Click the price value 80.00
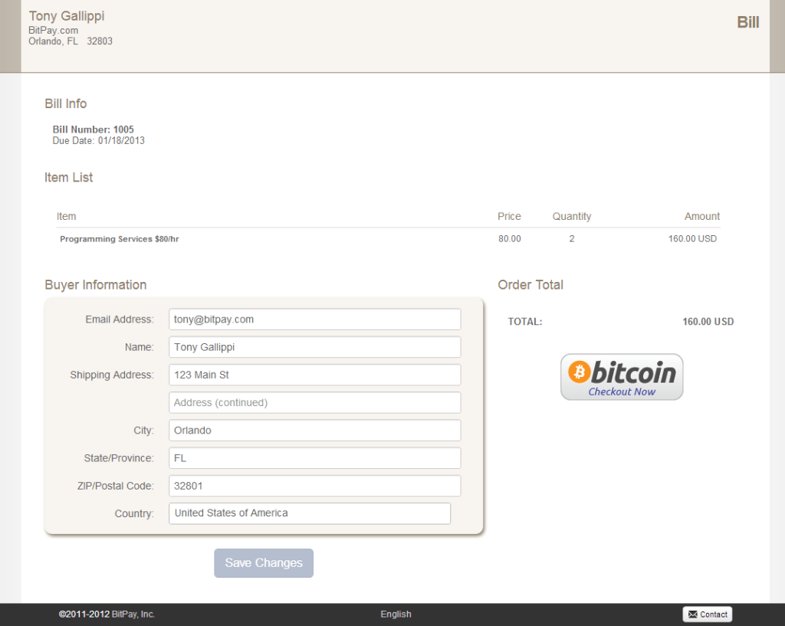Screen dimensions: 785x626 [x=510, y=239]
